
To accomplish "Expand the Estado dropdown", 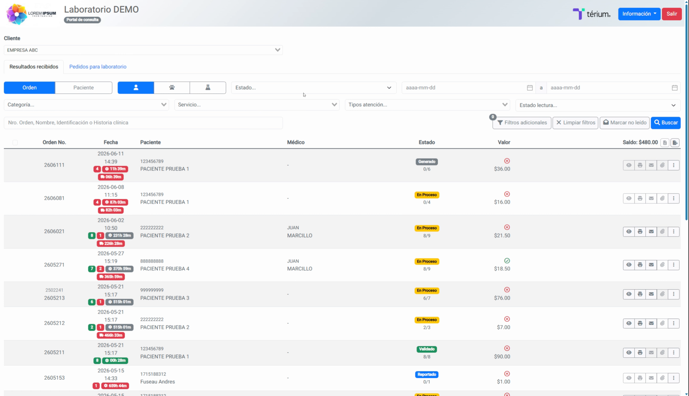I will coord(314,87).
